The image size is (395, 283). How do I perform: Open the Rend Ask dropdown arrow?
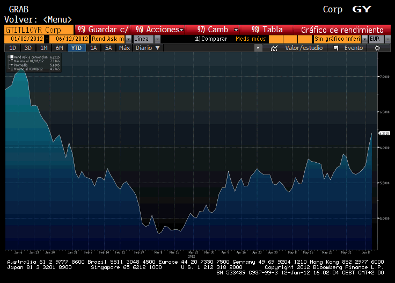128,39
